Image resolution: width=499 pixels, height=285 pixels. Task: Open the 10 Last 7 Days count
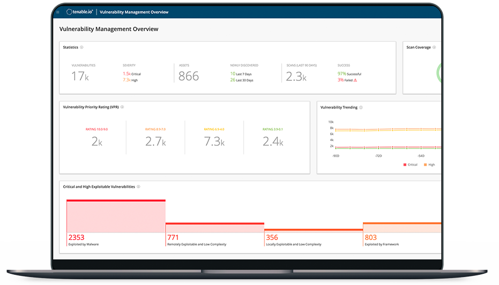(241, 74)
